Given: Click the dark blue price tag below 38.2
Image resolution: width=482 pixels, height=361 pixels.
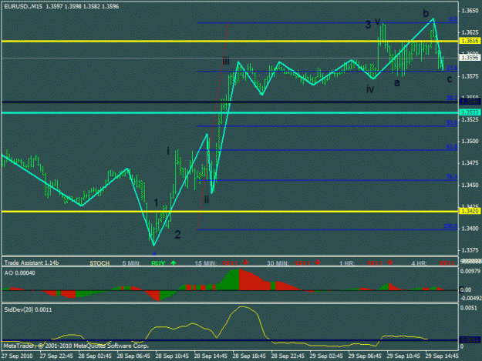Looking at the screenshot, I should pyautogui.click(x=470, y=102).
